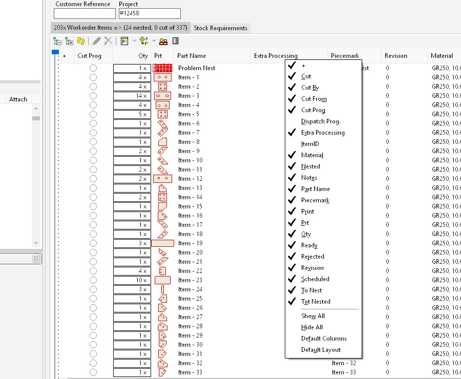Image resolution: width=461 pixels, height=379 pixels.
Task: Toggle the Extra Processing column entry
Action: coord(323,133)
